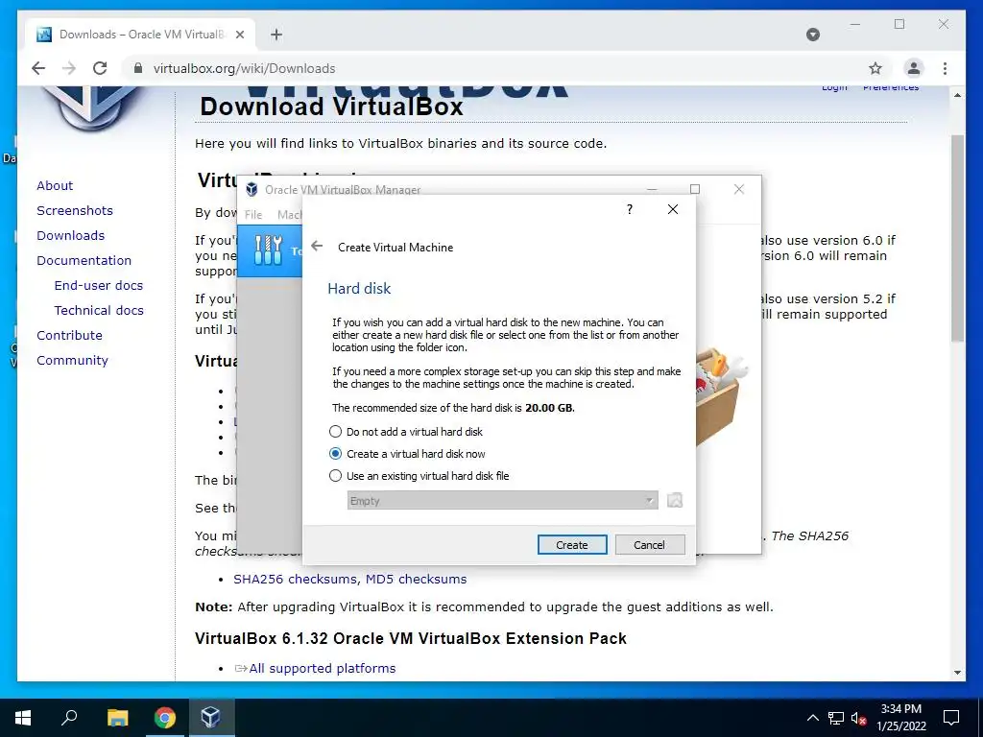
Task: Select 'Use an existing virtual hard disk file'
Action: click(420, 476)
